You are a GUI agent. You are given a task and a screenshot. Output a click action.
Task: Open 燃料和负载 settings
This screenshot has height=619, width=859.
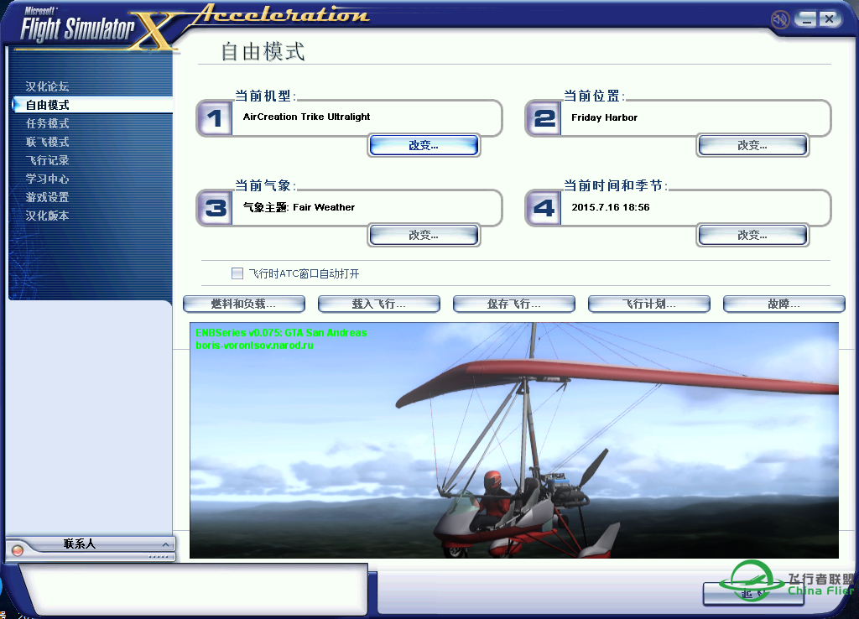[243, 304]
